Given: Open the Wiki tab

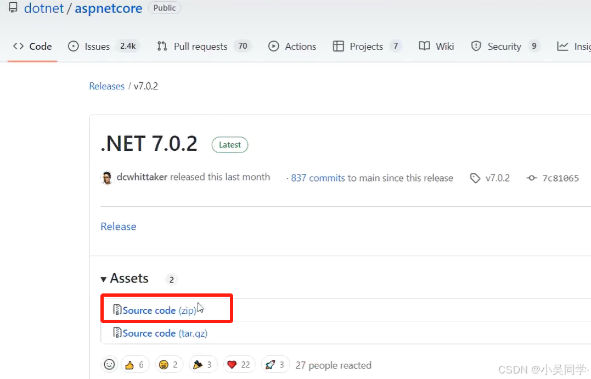Looking at the screenshot, I should [436, 46].
